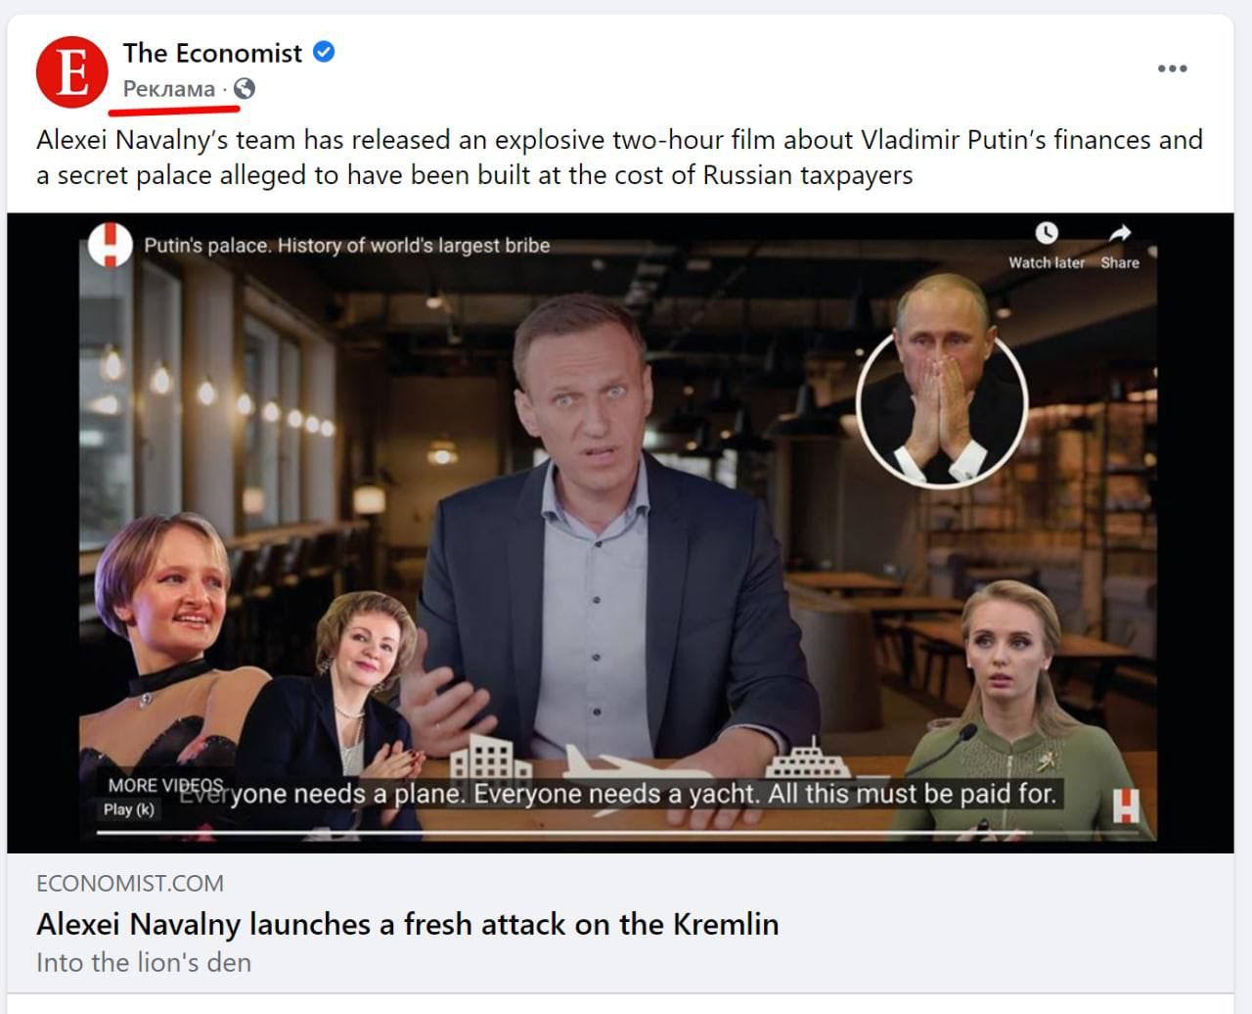The height and width of the screenshot is (1014, 1252).
Task: Click the channel logo beside video title
Action: (x=111, y=245)
